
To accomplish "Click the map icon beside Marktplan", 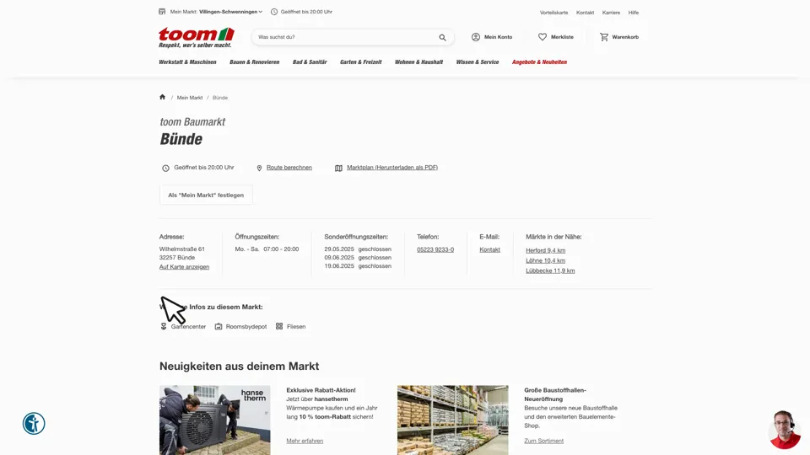I will point(338,168).
